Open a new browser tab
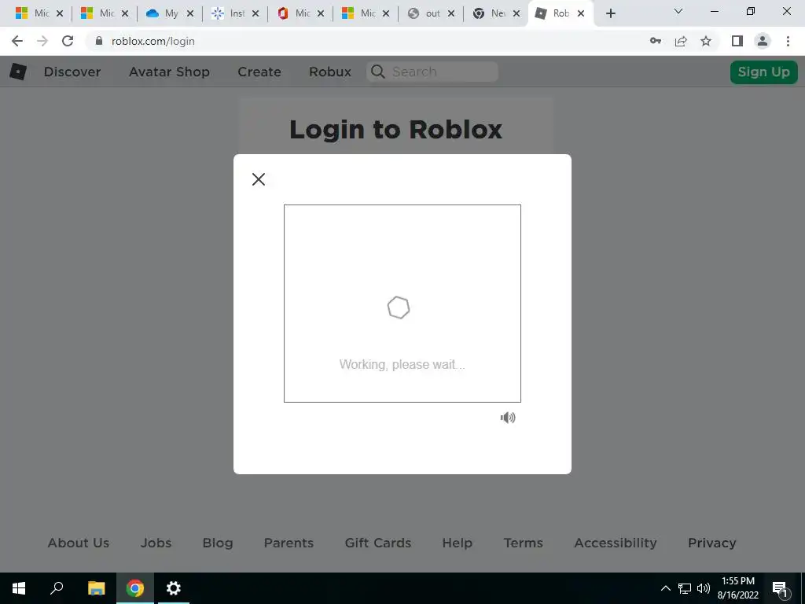This screenshot has height=604, width=805. pyautogui.click(x=610, y=13)
